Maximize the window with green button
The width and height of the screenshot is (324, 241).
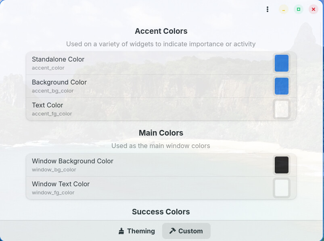[x=299, y=9]
